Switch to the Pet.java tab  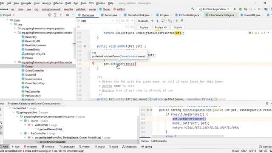[164, 15]
